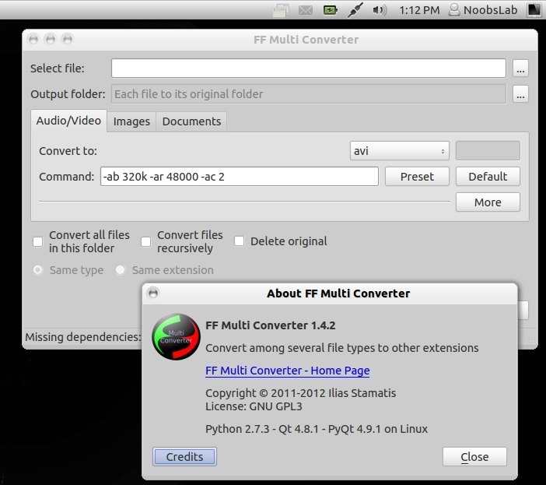The image size is (546, 485).
Task: Click the Python 2.7.3 version line
Action: pyautogui.click(x=317, y=429)
